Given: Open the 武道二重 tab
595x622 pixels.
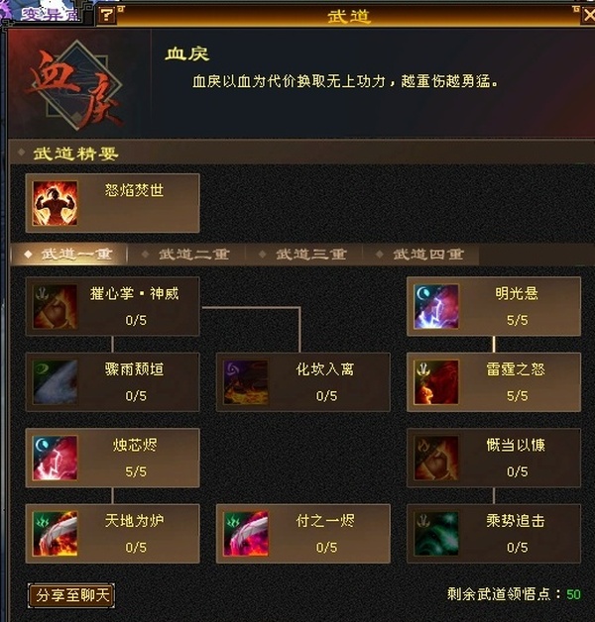Looking at the screenshot, I should (186, 255).
